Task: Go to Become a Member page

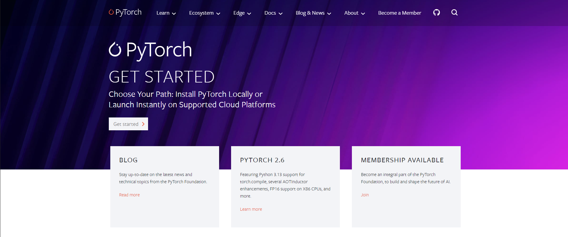Action: click(400, 13)
